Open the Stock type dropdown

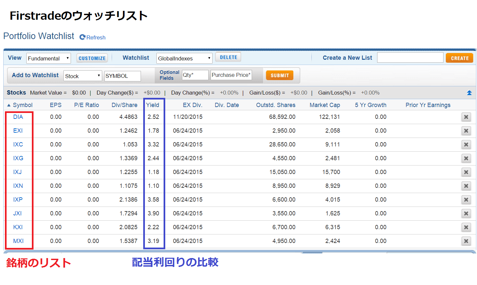click(x=82, y=76)
